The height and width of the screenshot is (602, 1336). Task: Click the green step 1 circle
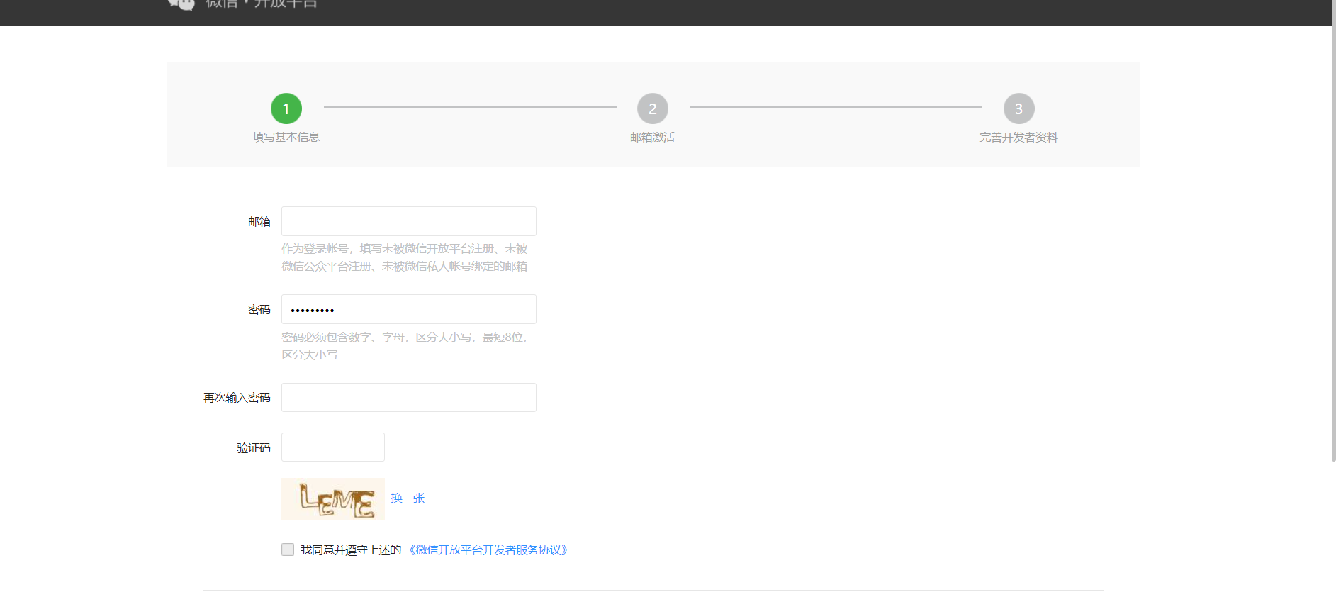click(286, 108)
